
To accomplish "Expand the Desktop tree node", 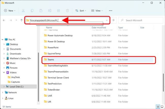I will [x=4, y=44].
